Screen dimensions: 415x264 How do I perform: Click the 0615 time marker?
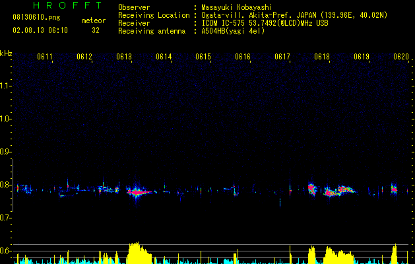click(x=203, y=57)
